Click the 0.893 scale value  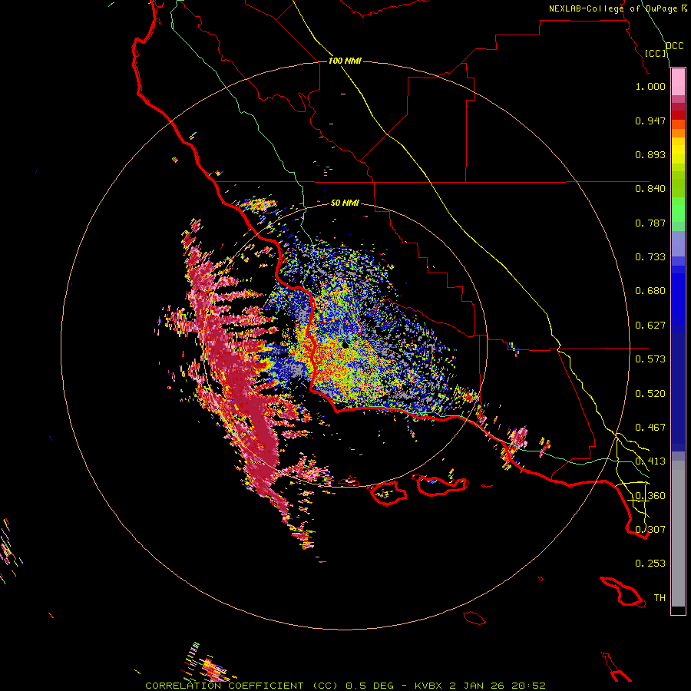650,154
